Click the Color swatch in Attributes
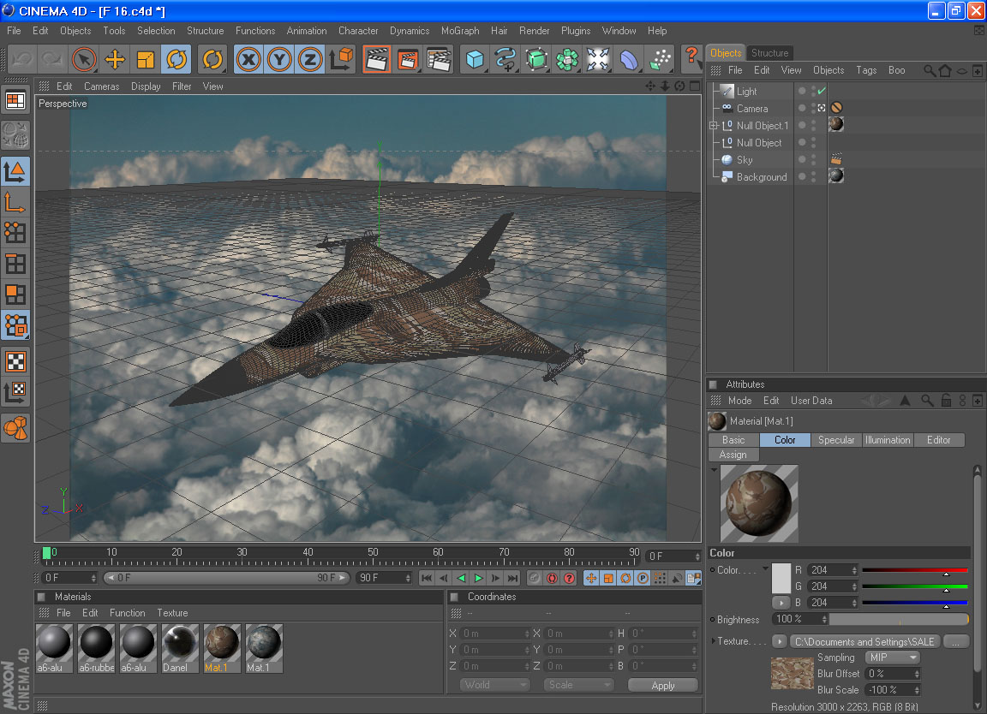The width and height of the screenshot is (987, 714). (x=781, y=578)
